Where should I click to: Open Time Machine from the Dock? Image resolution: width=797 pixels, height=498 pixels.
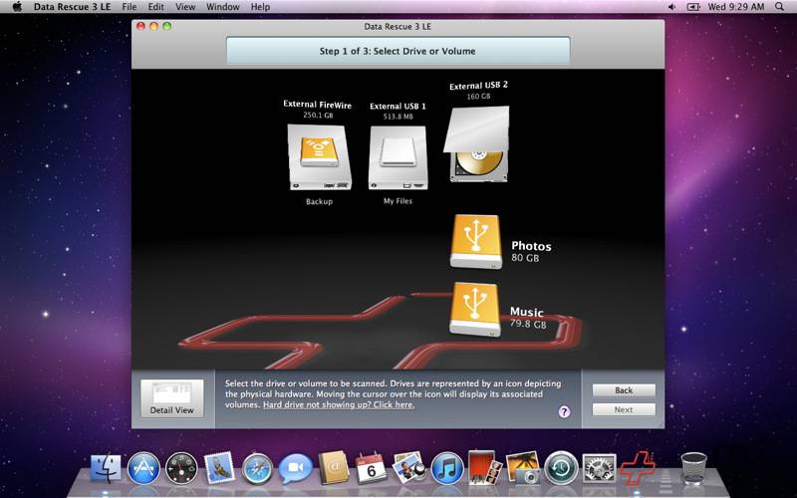[x=561, y=468]
